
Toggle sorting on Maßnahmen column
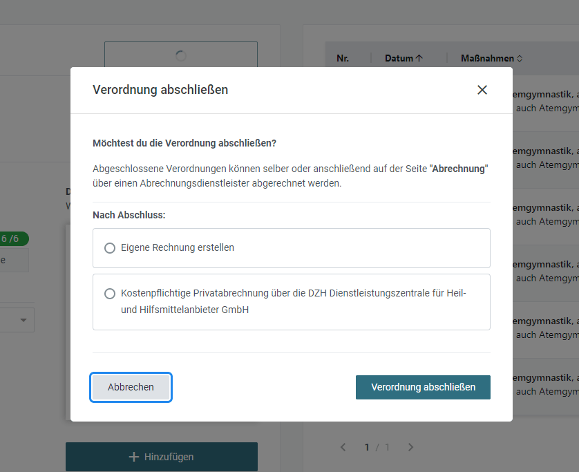[520, 58]
